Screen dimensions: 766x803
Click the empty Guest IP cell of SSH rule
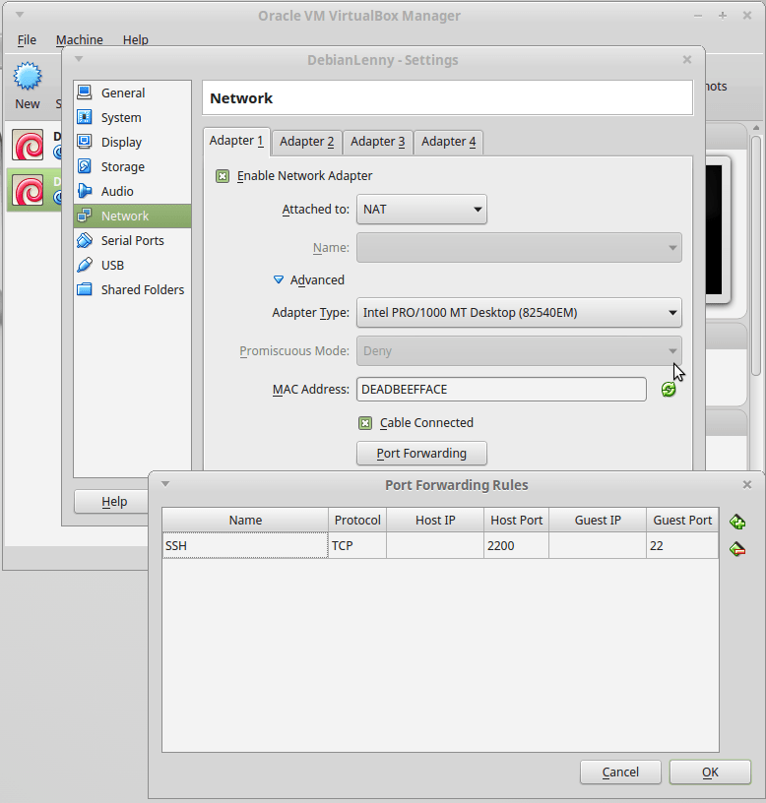point(598,545)
